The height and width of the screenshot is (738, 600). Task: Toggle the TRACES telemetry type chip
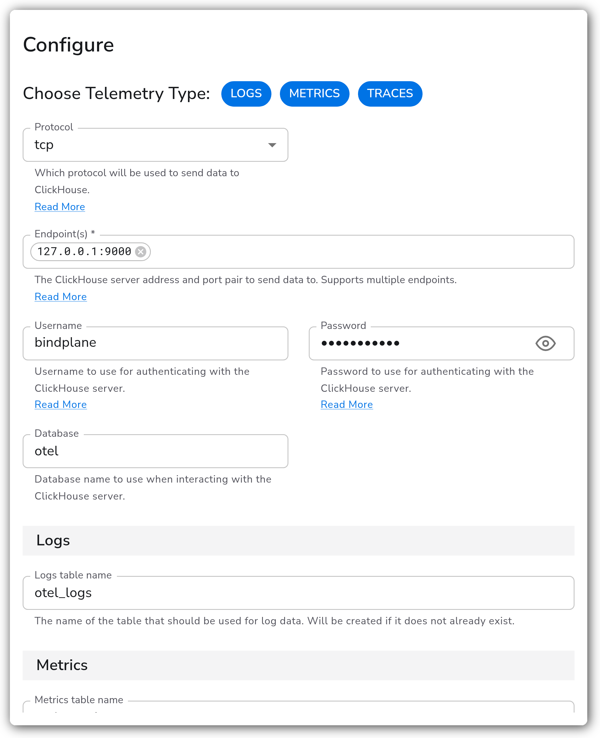(x=390, y=94)
